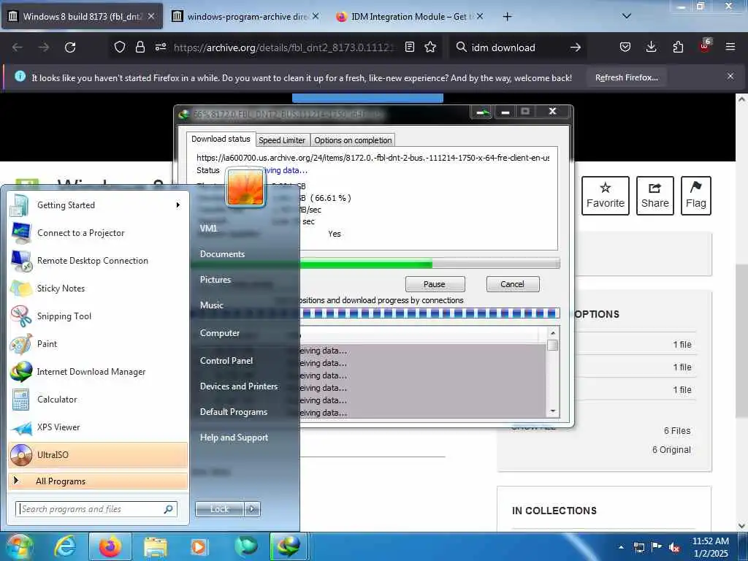
Task: Toggle Firefox reader view icon
Action: click(409, 47)
